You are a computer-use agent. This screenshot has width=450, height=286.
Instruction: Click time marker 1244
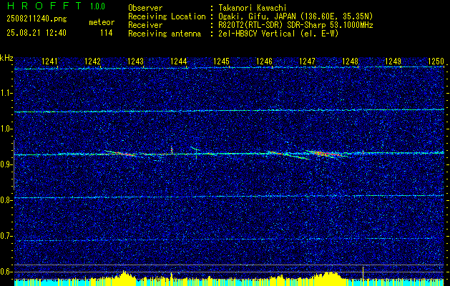[179, 61]
